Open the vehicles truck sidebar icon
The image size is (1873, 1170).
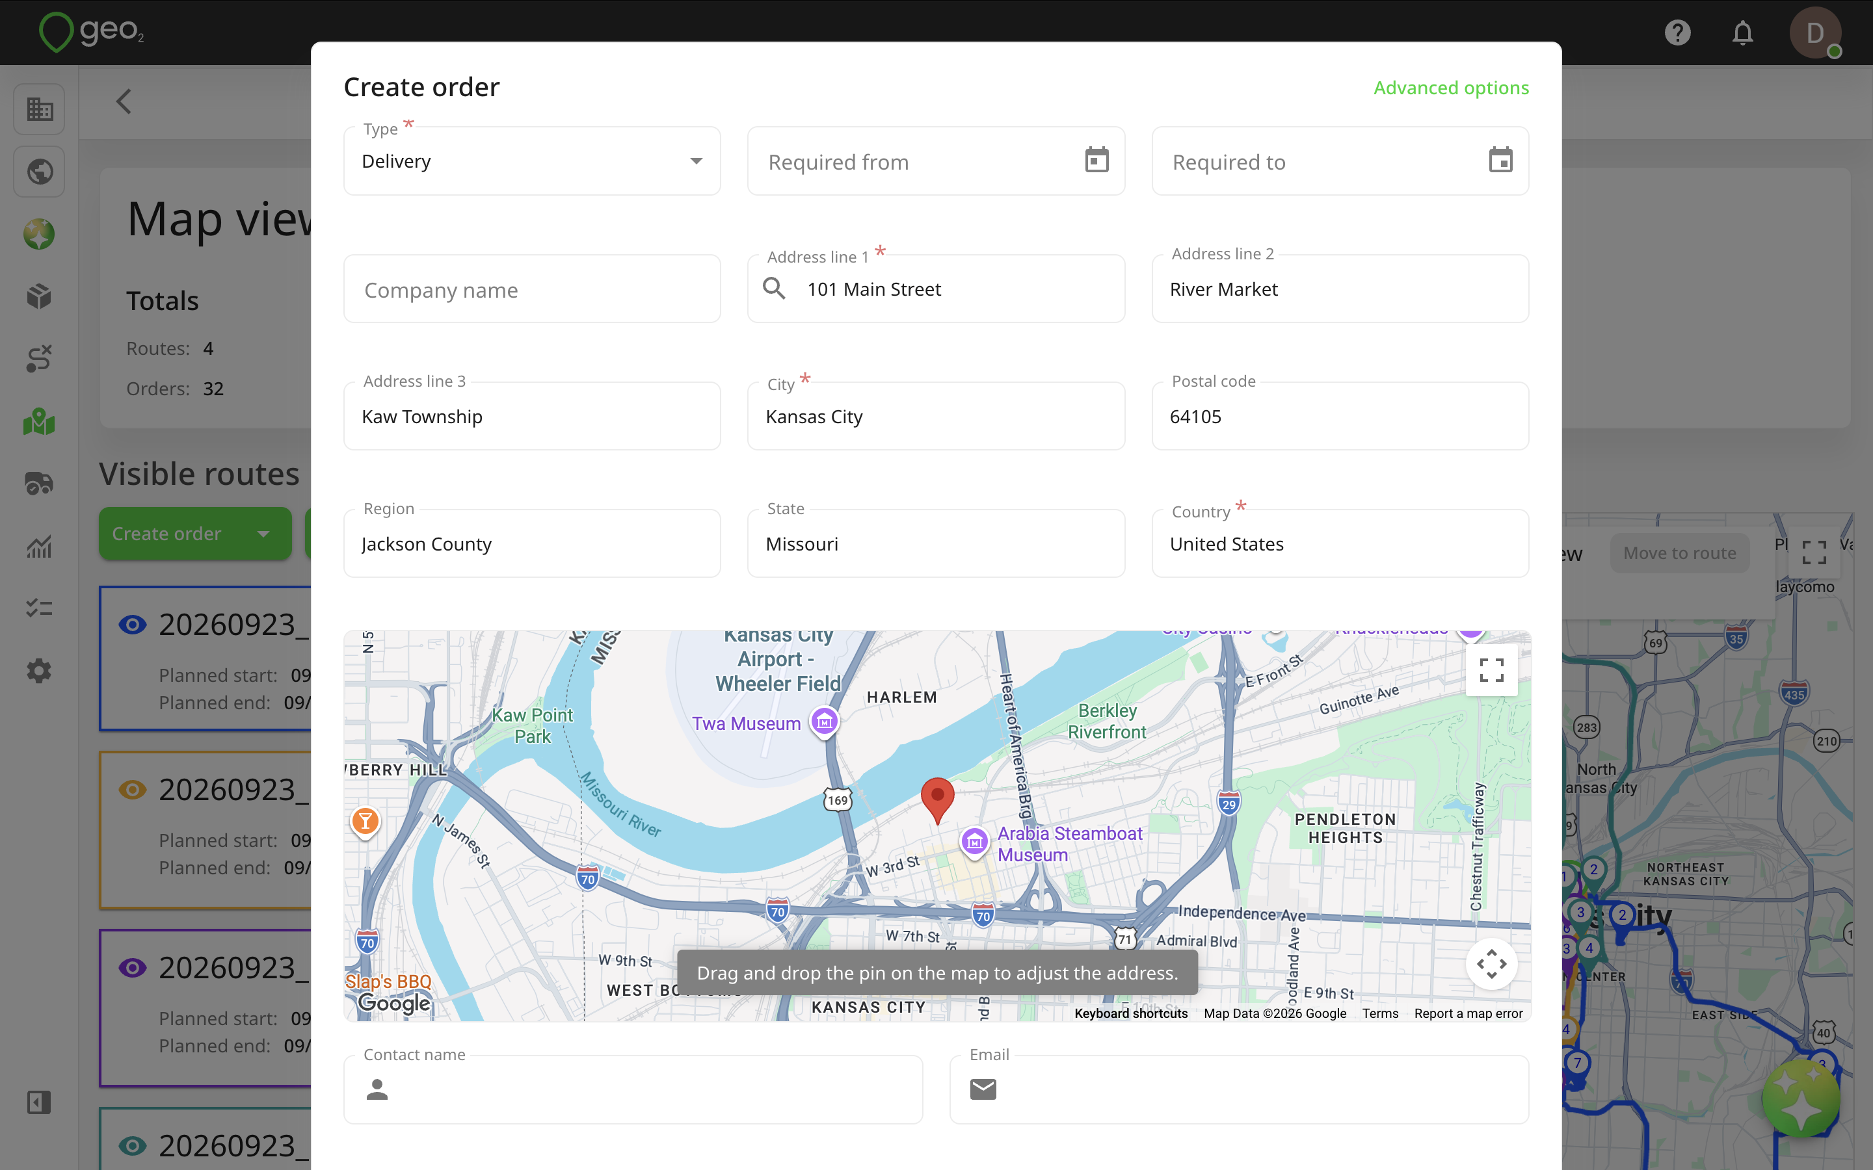tap(40, 484)
